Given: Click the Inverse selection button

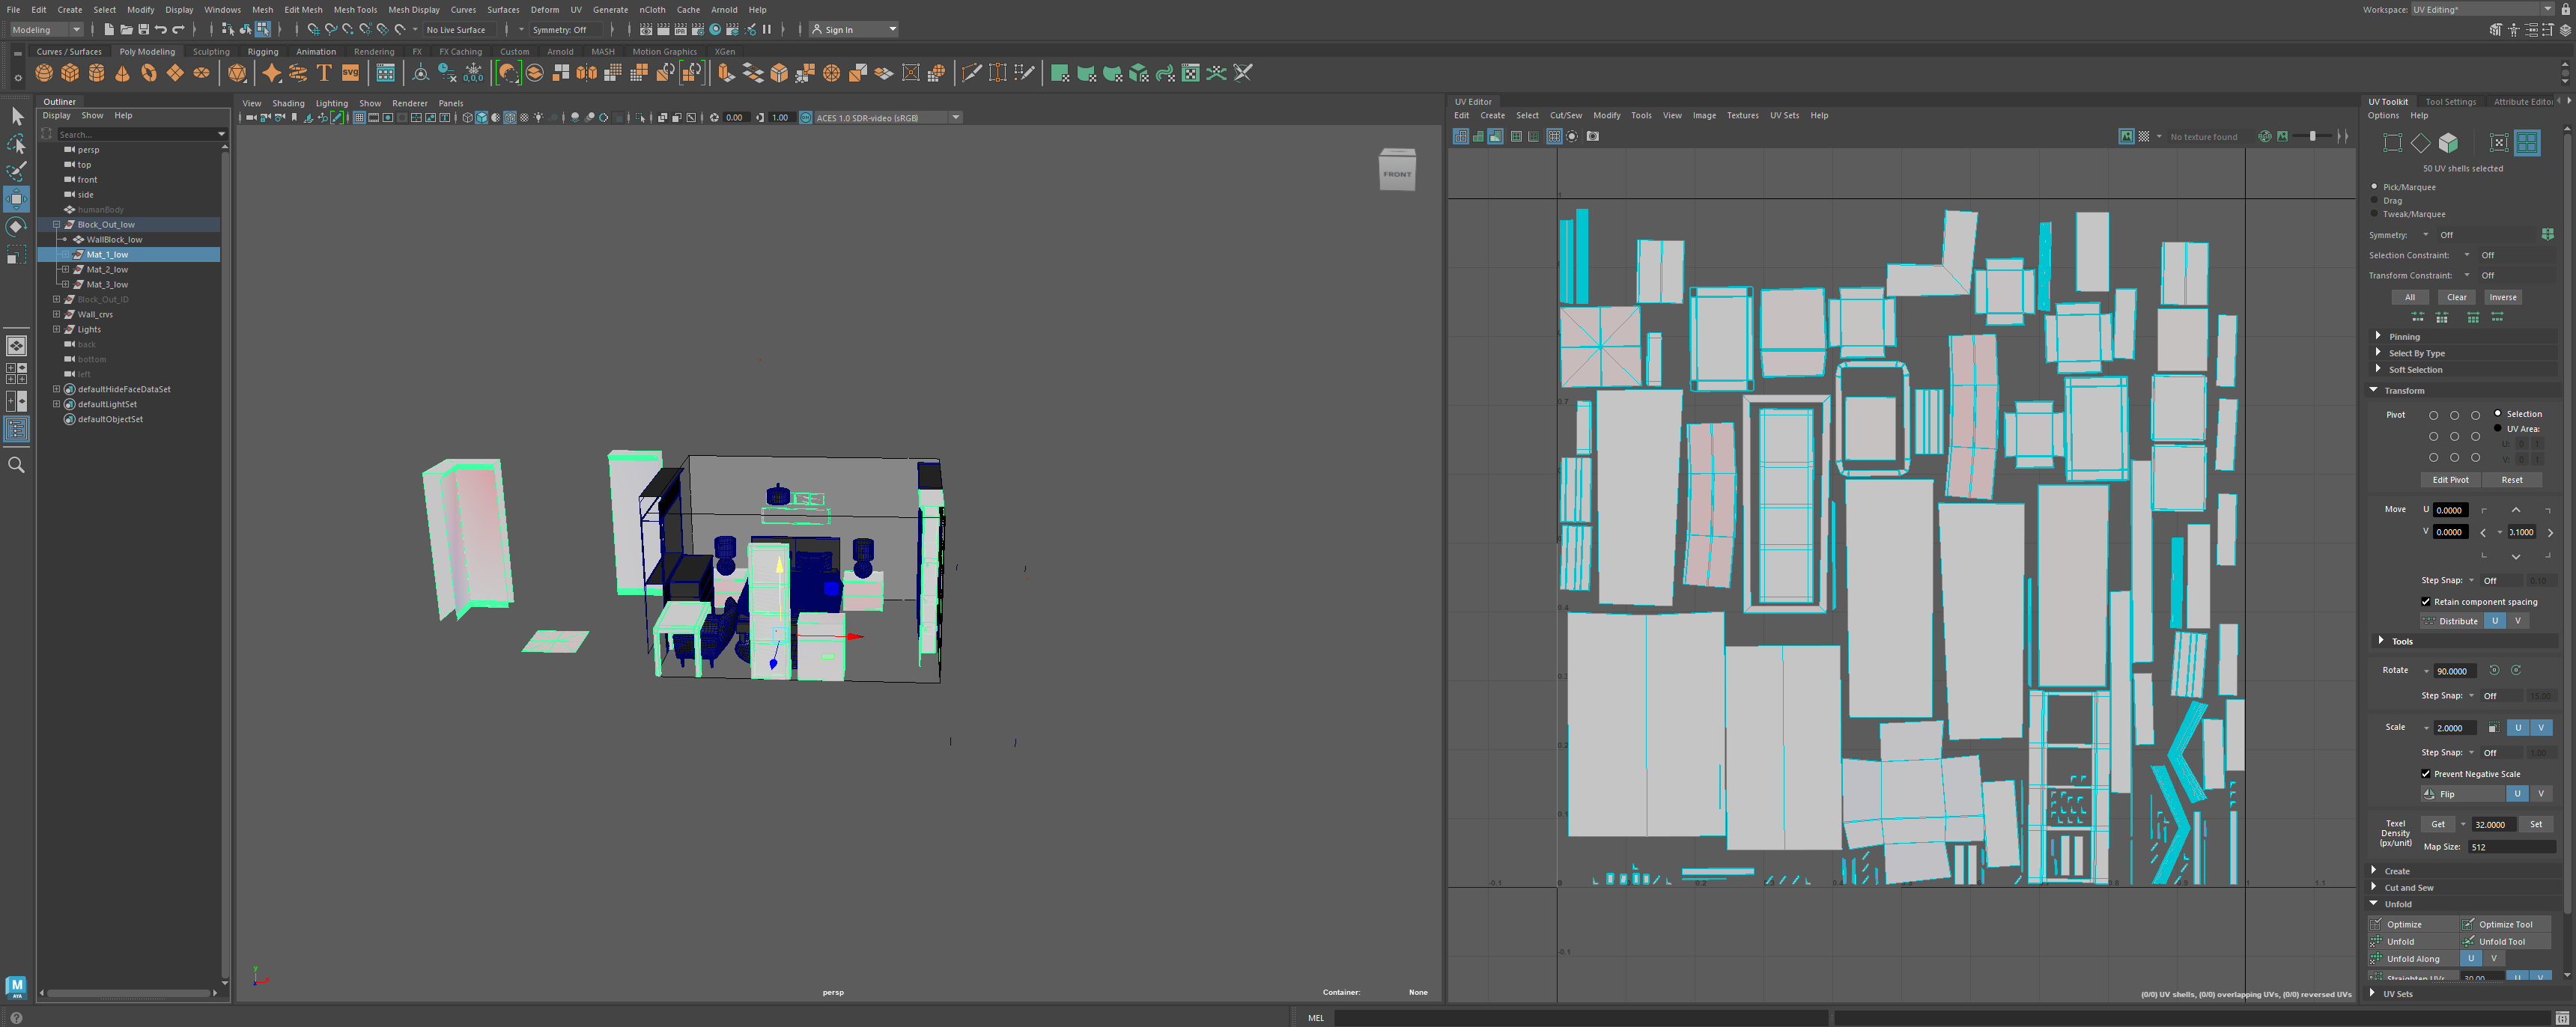Looking at the screenshot, I should pos(2502,297).
